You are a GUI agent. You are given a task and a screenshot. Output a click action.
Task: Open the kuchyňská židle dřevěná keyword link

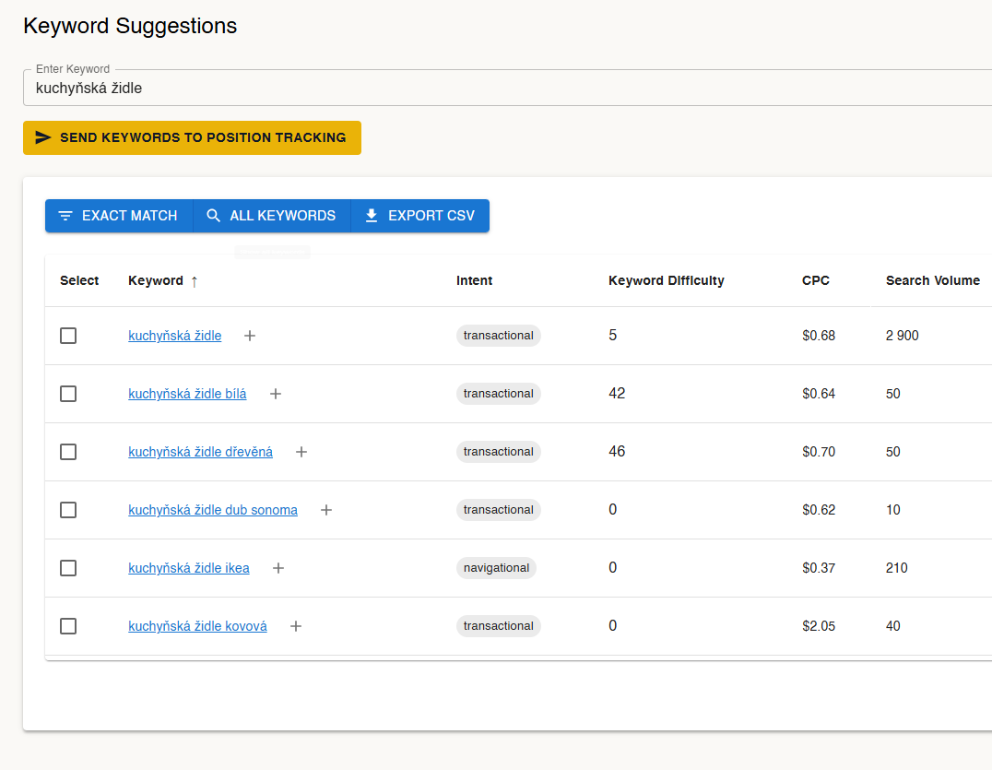[x=200, y=452]
